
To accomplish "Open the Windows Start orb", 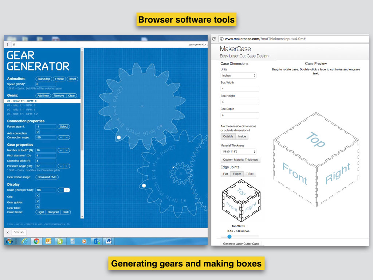I will click(x=9, y=241).
